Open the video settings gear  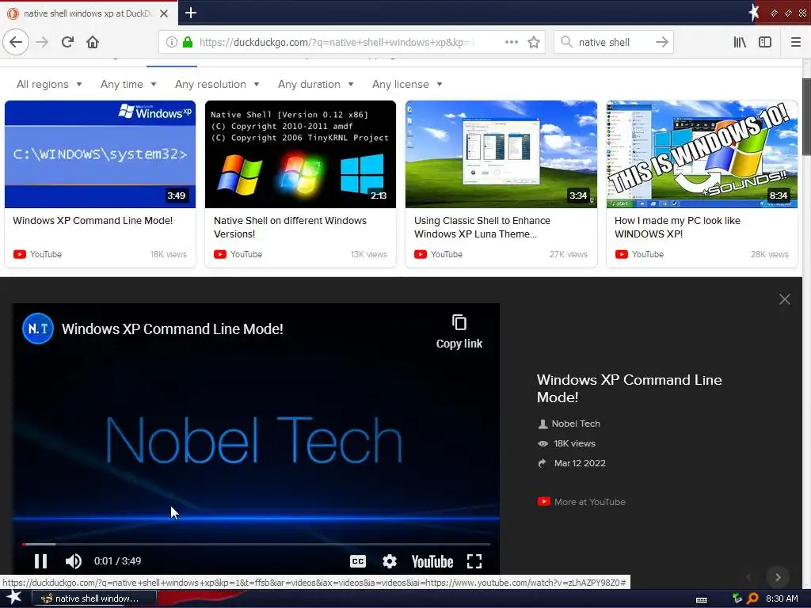[390, 561]
